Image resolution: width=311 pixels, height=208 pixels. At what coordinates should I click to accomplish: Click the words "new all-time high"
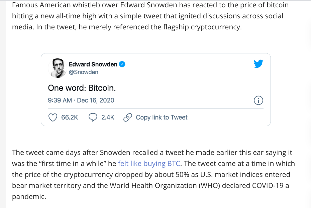click(137, 16)
